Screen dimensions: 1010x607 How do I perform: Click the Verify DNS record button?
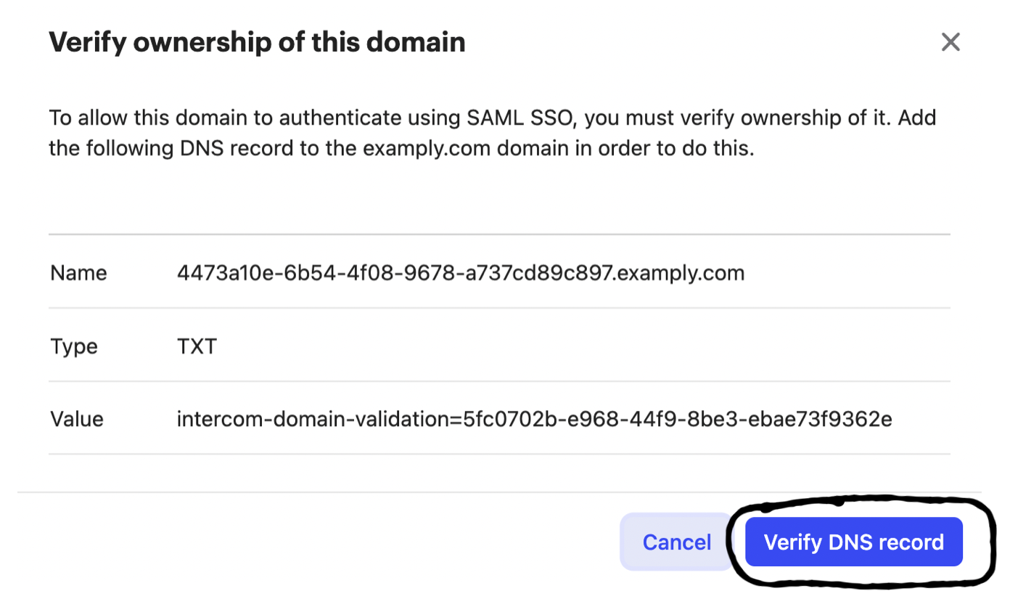[853, 542]
